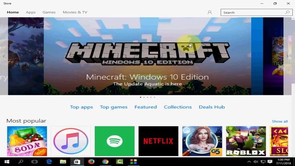Open the Top games link

[114, 107]
